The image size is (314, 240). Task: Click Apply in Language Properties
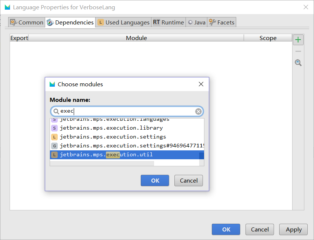294,230
